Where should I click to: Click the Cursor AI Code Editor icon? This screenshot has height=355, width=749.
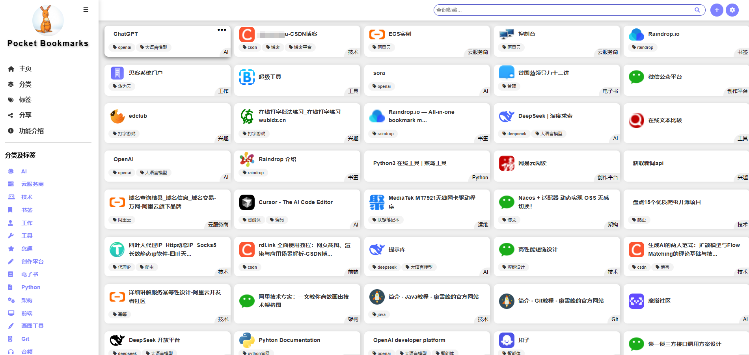[247, 202]
